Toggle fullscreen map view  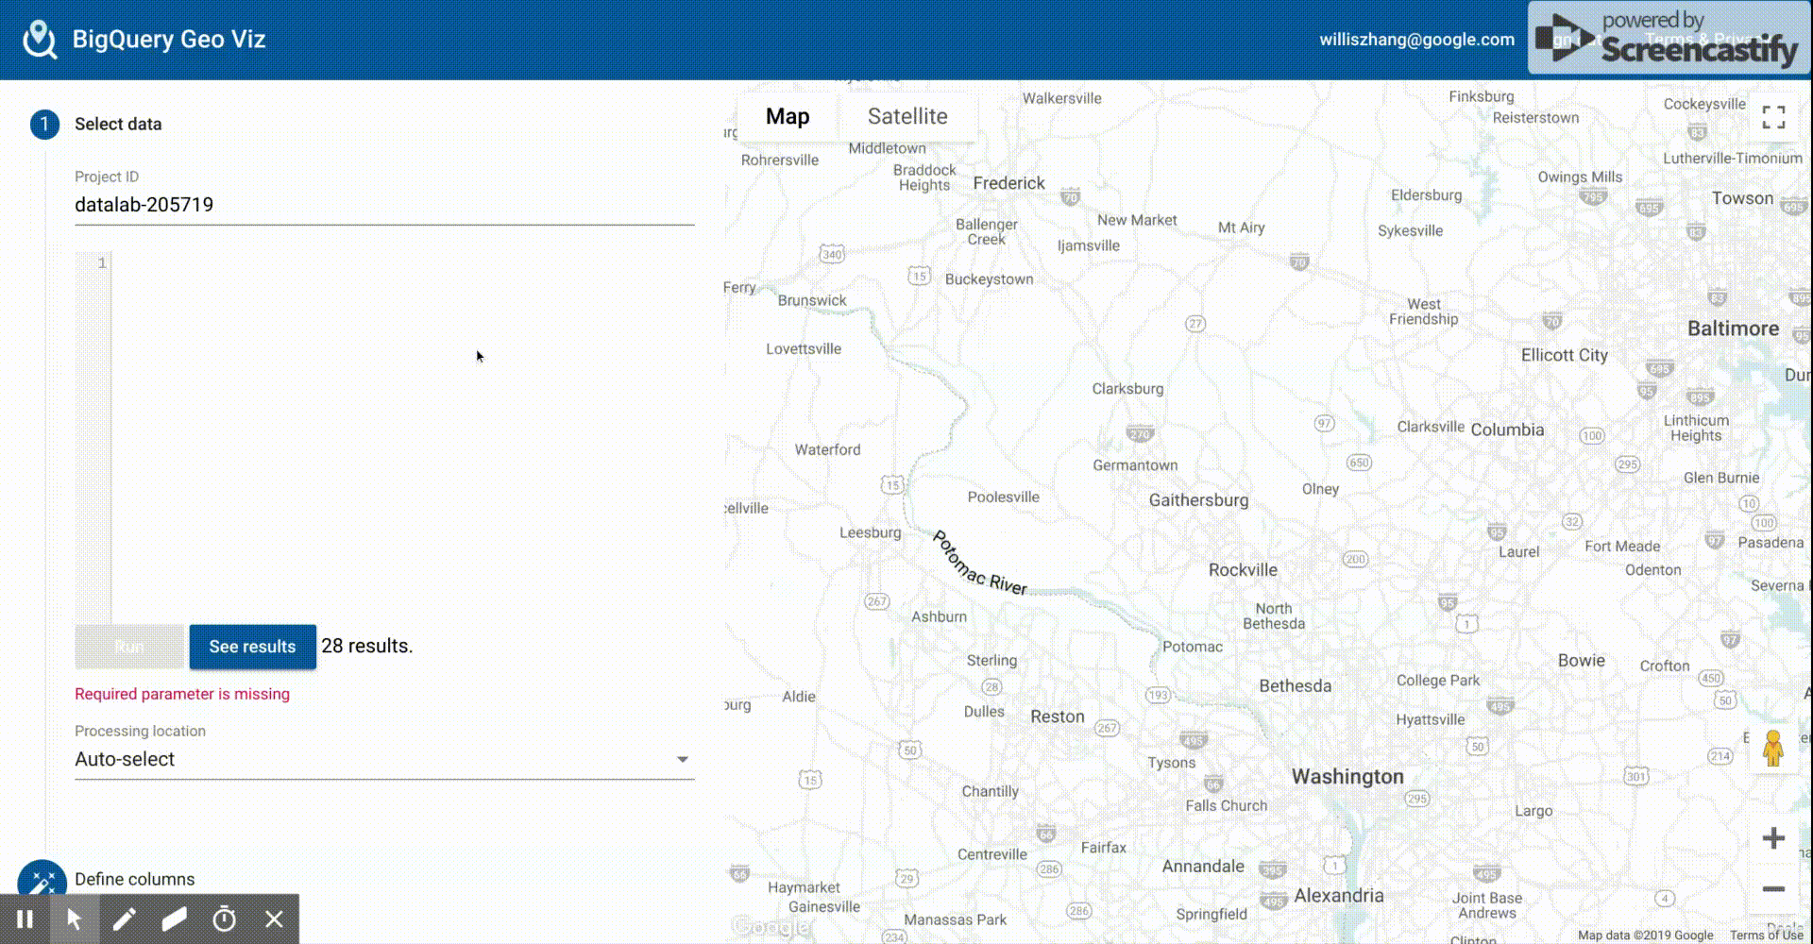point(1773,117)
